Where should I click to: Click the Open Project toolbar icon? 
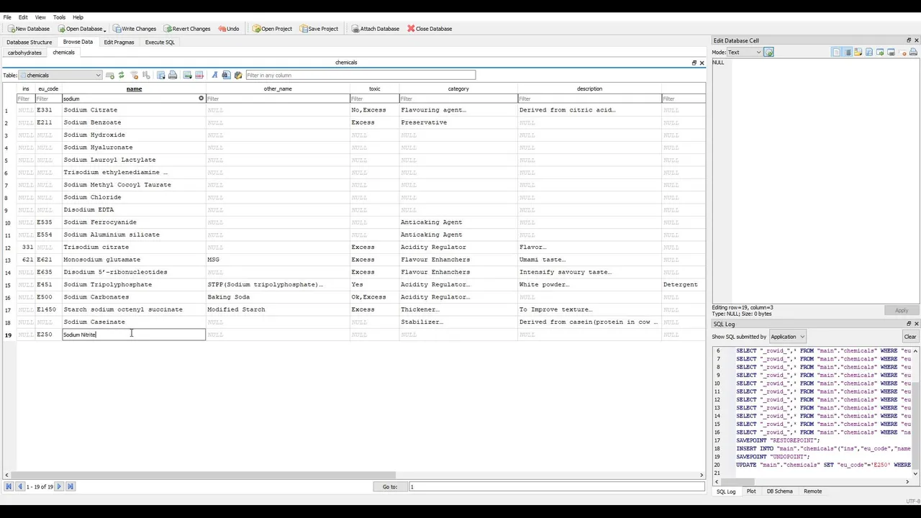257,29
